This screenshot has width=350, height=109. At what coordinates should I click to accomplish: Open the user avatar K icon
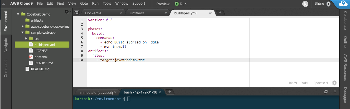coord(305,4)
